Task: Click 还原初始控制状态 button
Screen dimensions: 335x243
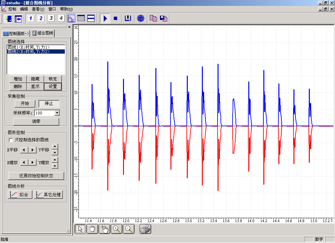Action: click(x=36, y=176)
